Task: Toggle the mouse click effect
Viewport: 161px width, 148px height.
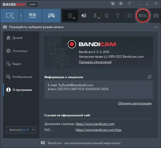Action: 106,16
